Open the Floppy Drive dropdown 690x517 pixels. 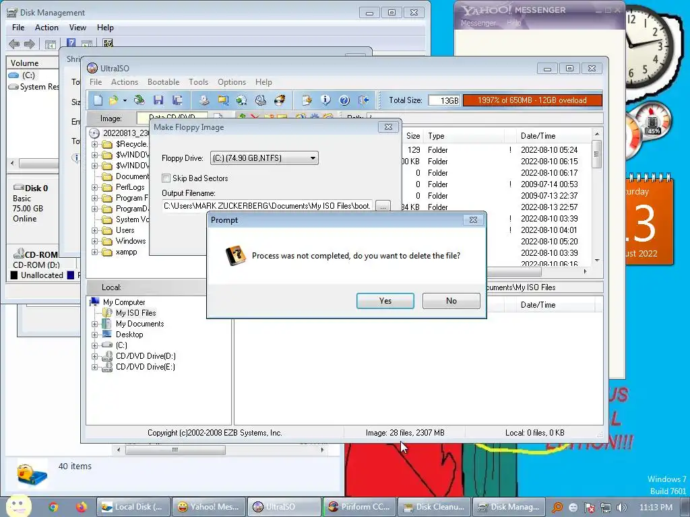[264, 158]
